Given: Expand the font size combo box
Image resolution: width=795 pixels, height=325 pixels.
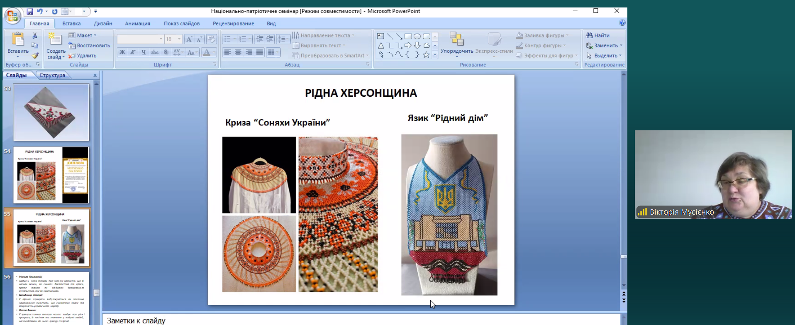Looking at the screenshot, I should (x=179, y=39).
